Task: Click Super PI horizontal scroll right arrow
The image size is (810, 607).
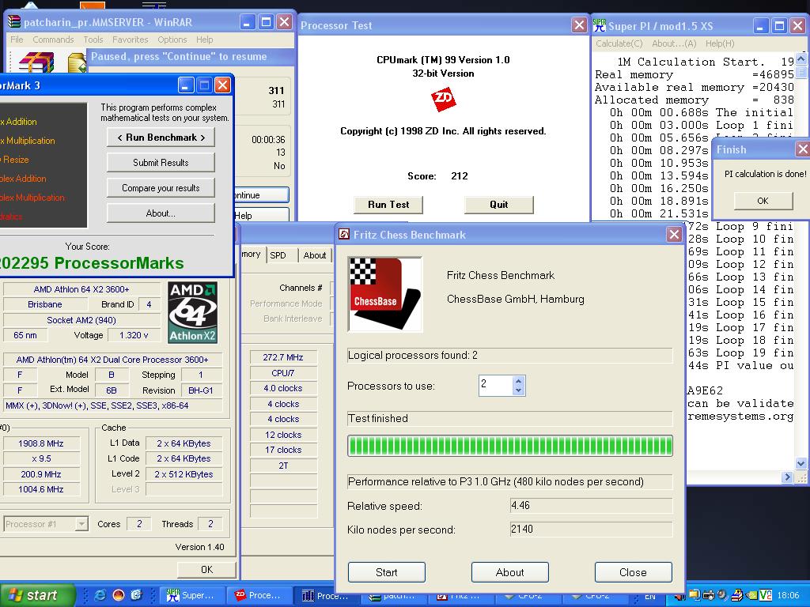Action: coord(787,477)
